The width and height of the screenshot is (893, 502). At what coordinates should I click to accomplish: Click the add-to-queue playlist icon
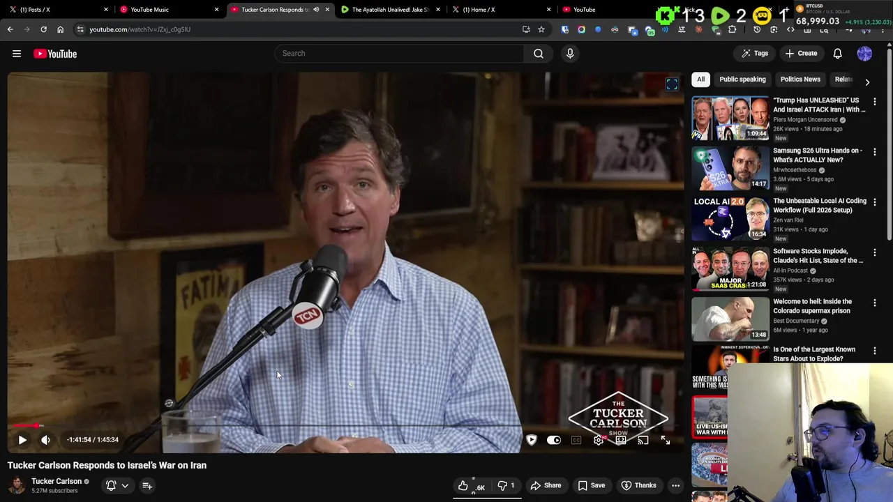click(x=147, y=485)
